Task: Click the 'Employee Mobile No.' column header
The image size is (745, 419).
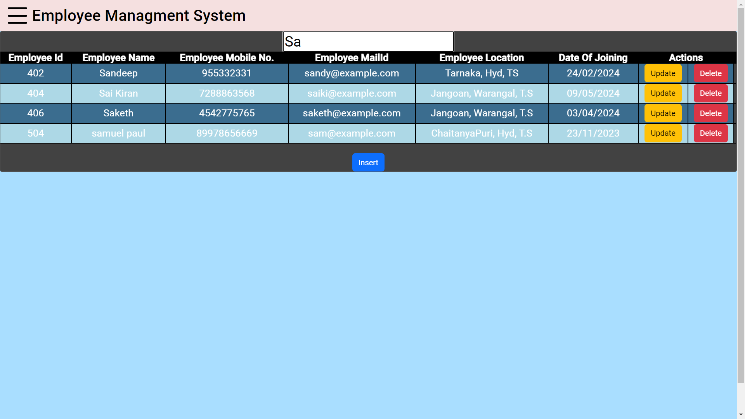Action: tap(227, 57)
